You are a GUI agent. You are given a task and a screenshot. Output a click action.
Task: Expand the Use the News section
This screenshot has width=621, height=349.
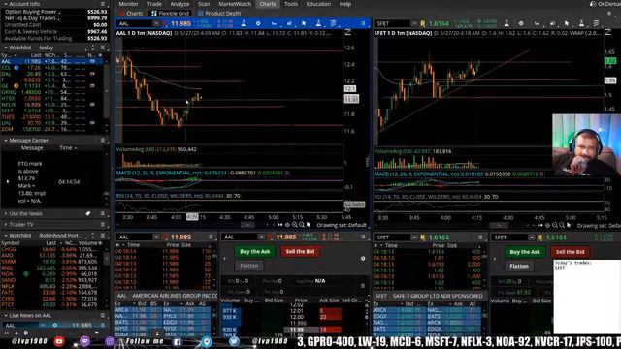pos(6,213)
